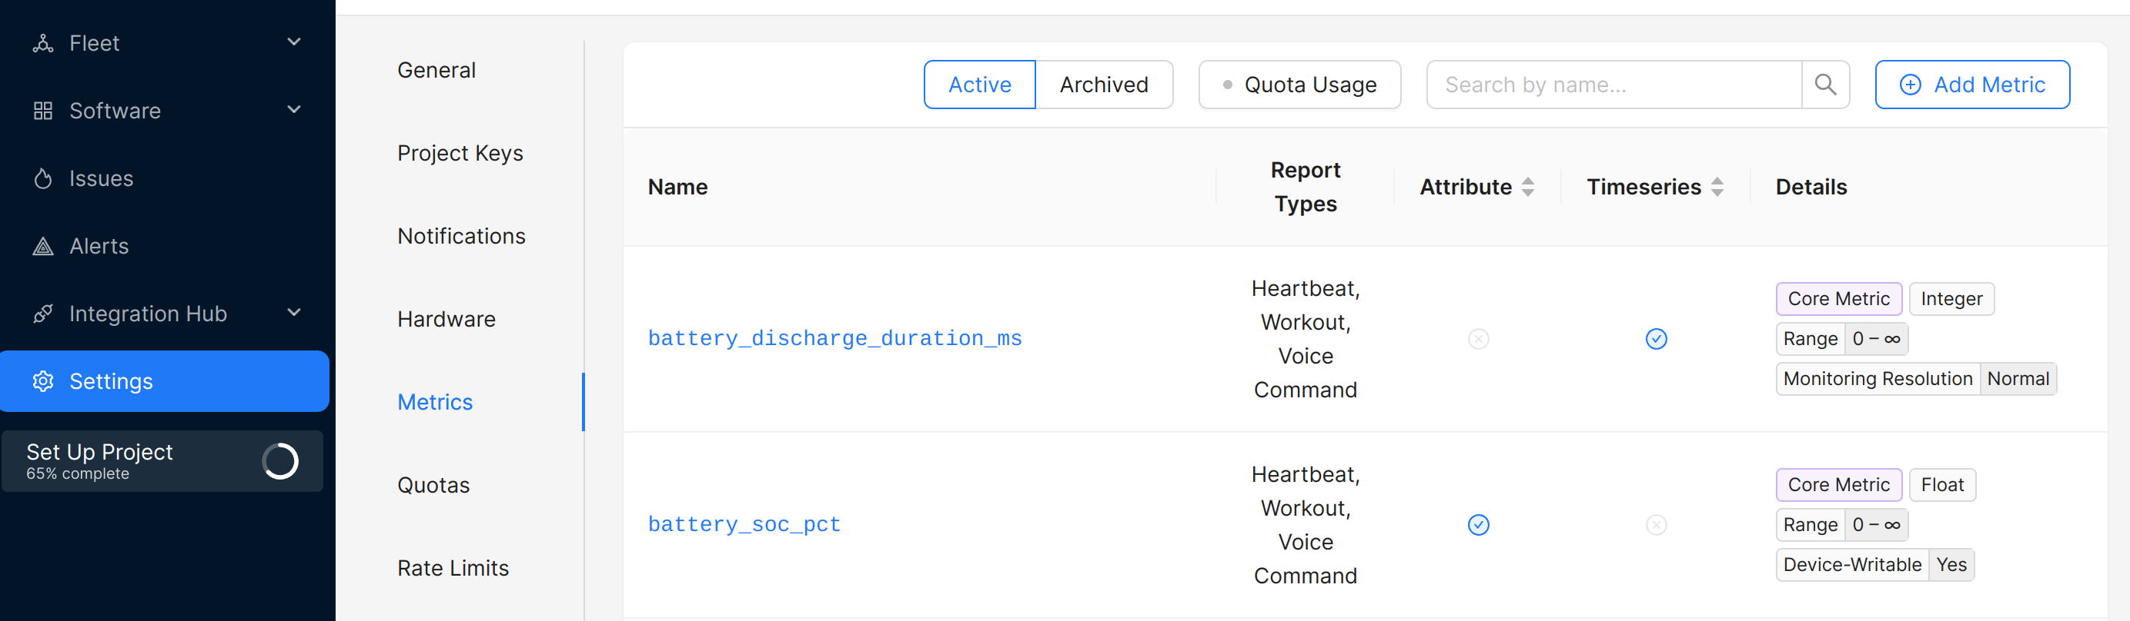
Task: Expand the Integration Hub chevron
Action: [293, 313]
